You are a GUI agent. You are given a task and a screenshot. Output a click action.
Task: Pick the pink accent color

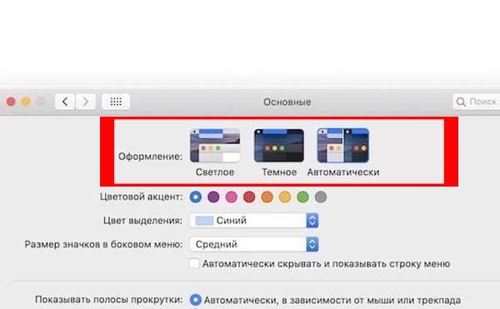232,197
